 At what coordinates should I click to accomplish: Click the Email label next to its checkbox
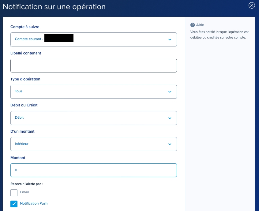(x=24, y=192)
